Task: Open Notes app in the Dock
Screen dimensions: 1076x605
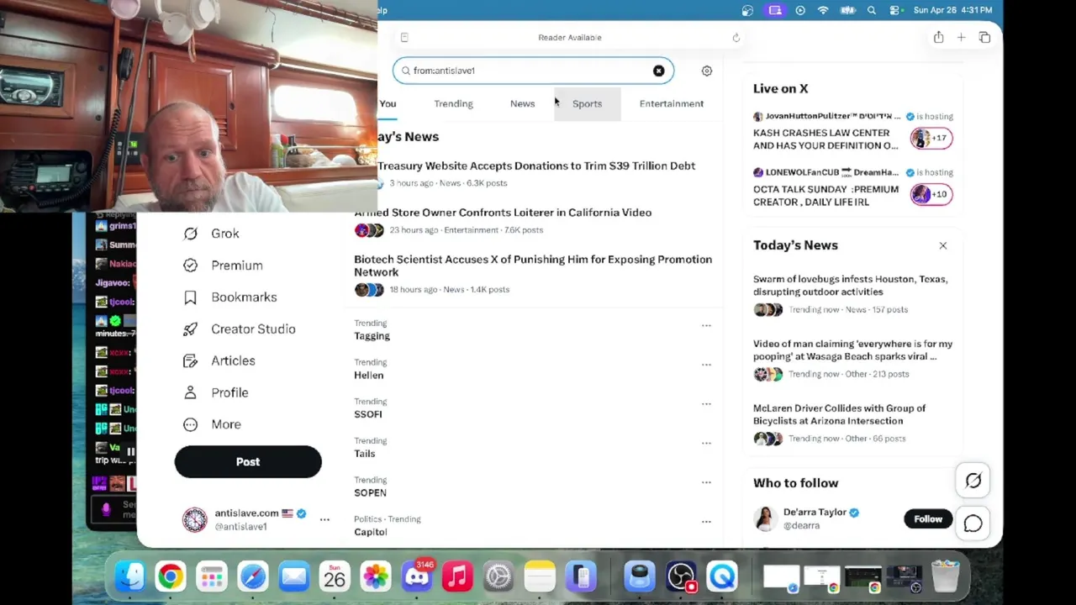Action: [540, 577]
